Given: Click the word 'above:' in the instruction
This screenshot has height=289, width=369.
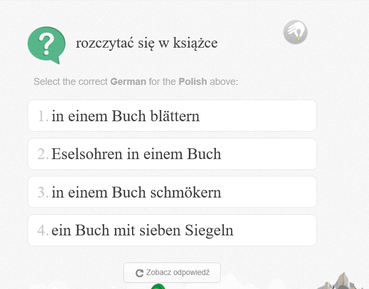Looking at the screenshot, I should (224, 82).
